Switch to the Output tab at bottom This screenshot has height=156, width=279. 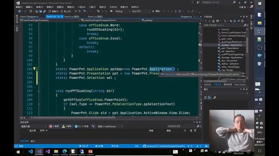33,141
